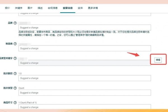Click help icon next to 商品尺寸

[x=15, y=103]
